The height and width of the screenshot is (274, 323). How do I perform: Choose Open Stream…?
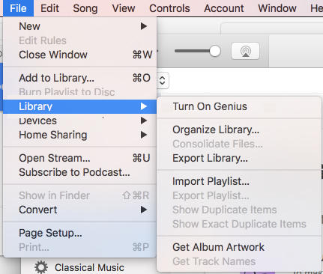point(80,158)
